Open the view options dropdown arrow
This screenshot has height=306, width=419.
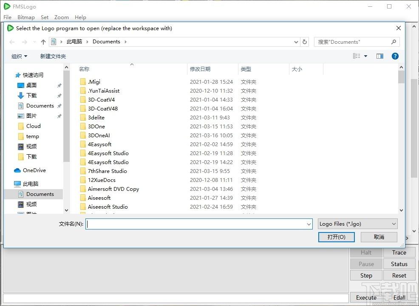point(365,56)
